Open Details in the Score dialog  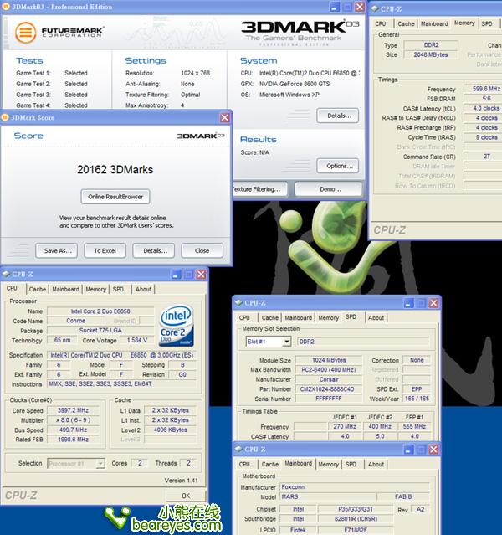(154, 251)
